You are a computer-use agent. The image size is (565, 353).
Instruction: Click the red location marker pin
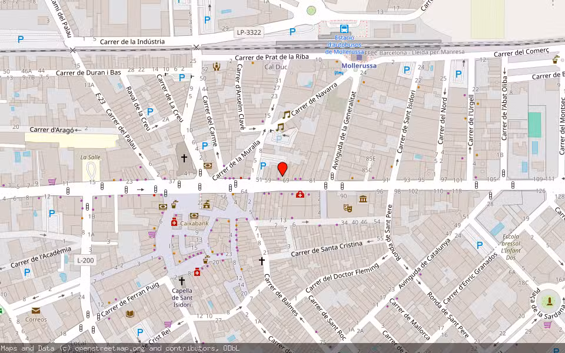coord(282,169)
